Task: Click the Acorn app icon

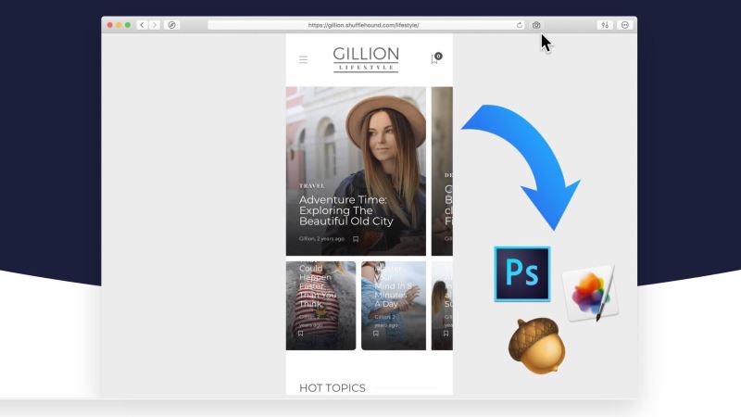Action: click(x=537, y=345)
